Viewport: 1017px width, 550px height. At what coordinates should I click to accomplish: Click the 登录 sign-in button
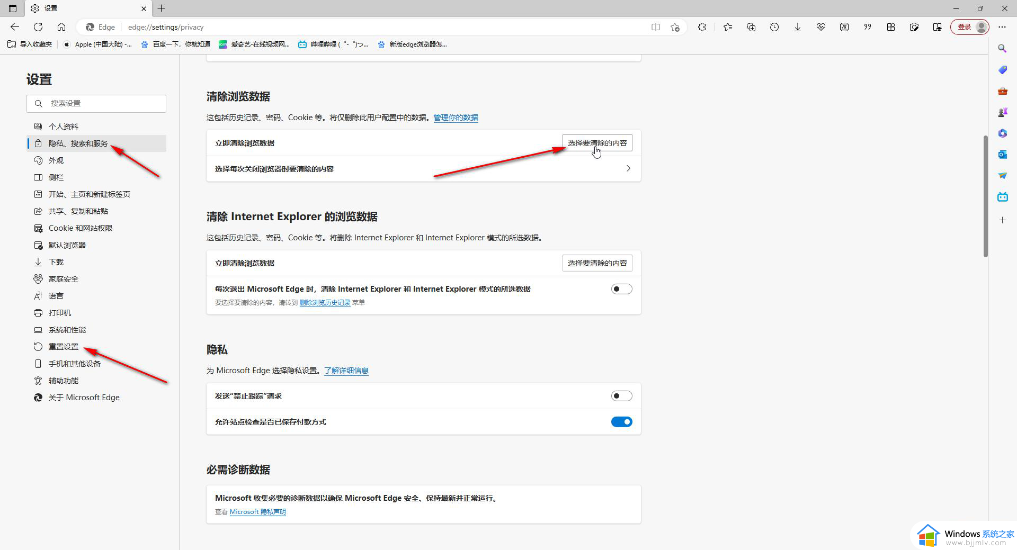970,27
